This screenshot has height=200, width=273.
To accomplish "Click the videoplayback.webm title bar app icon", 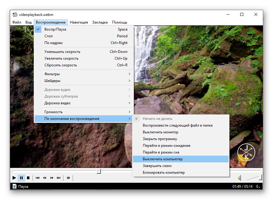I will point(15,14).
